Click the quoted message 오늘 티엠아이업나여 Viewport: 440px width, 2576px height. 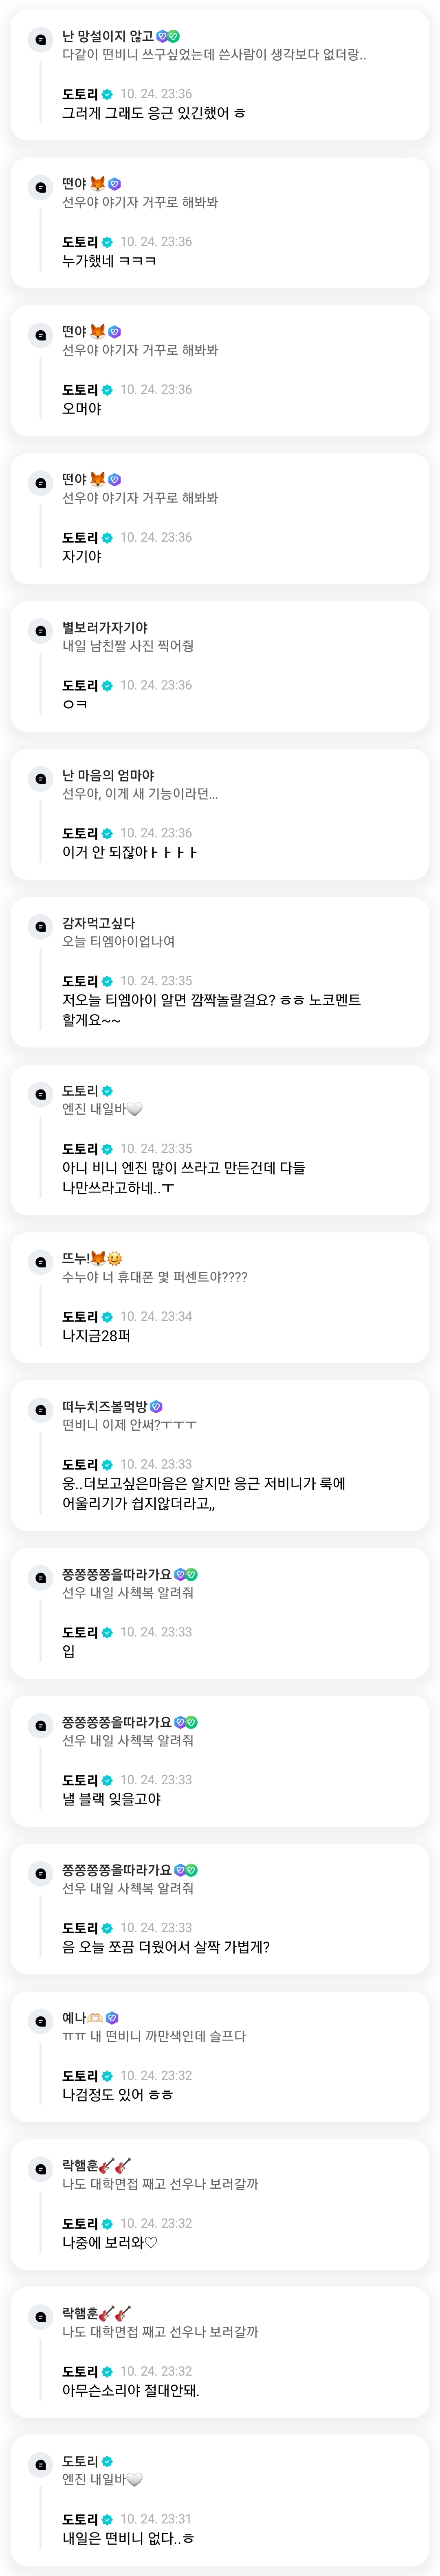(118, 941)
